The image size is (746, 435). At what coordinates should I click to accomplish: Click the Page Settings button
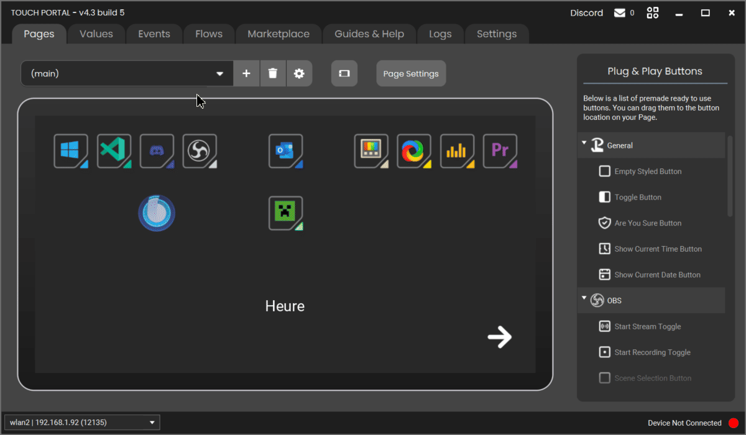coord(411,73)
